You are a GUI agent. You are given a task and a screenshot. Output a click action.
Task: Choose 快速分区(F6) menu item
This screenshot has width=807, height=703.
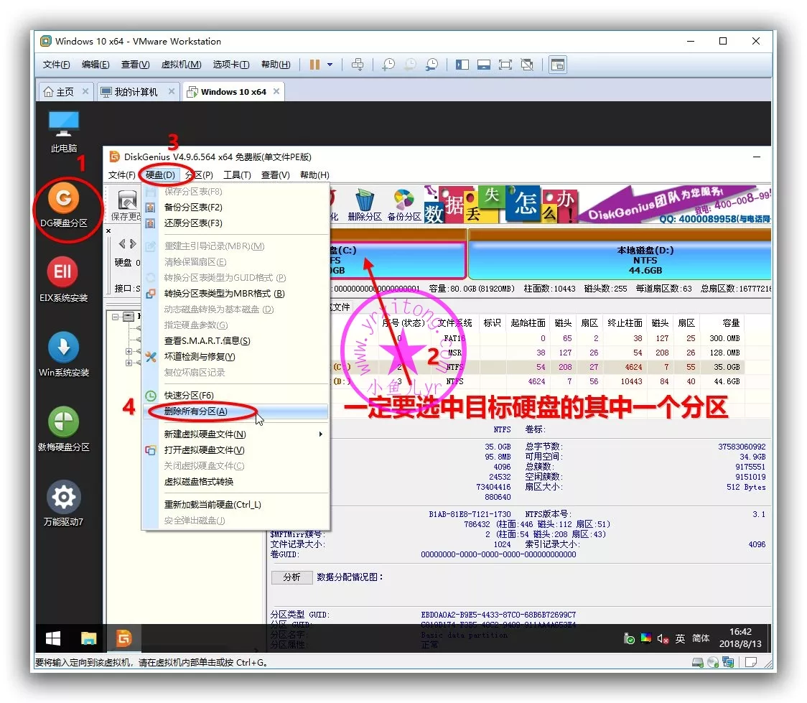[x=235, y=395]
